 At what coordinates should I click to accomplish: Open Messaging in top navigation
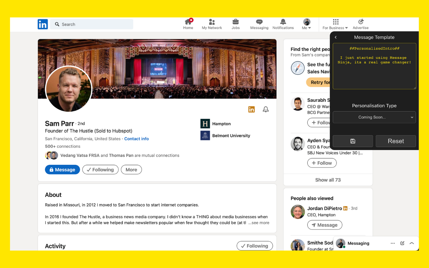click(x=259, y=24)
